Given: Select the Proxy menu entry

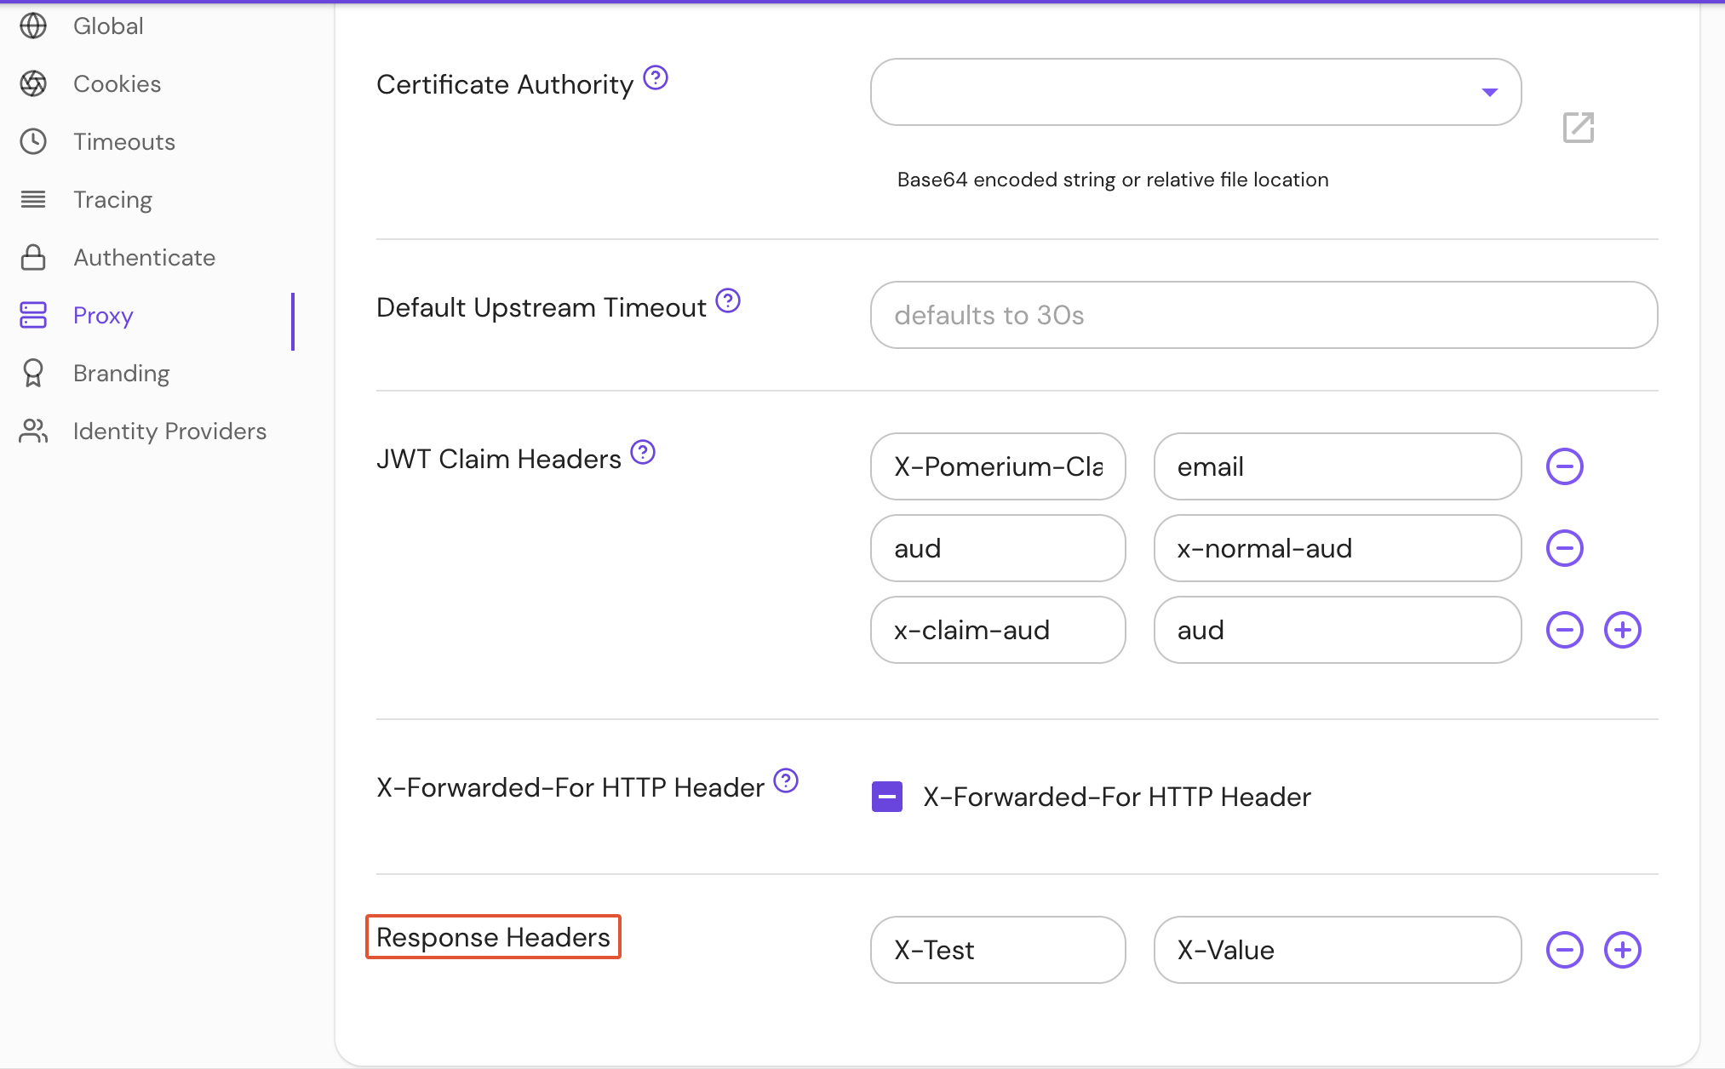Looking at the screenshot, I should [x=102, y=315].
